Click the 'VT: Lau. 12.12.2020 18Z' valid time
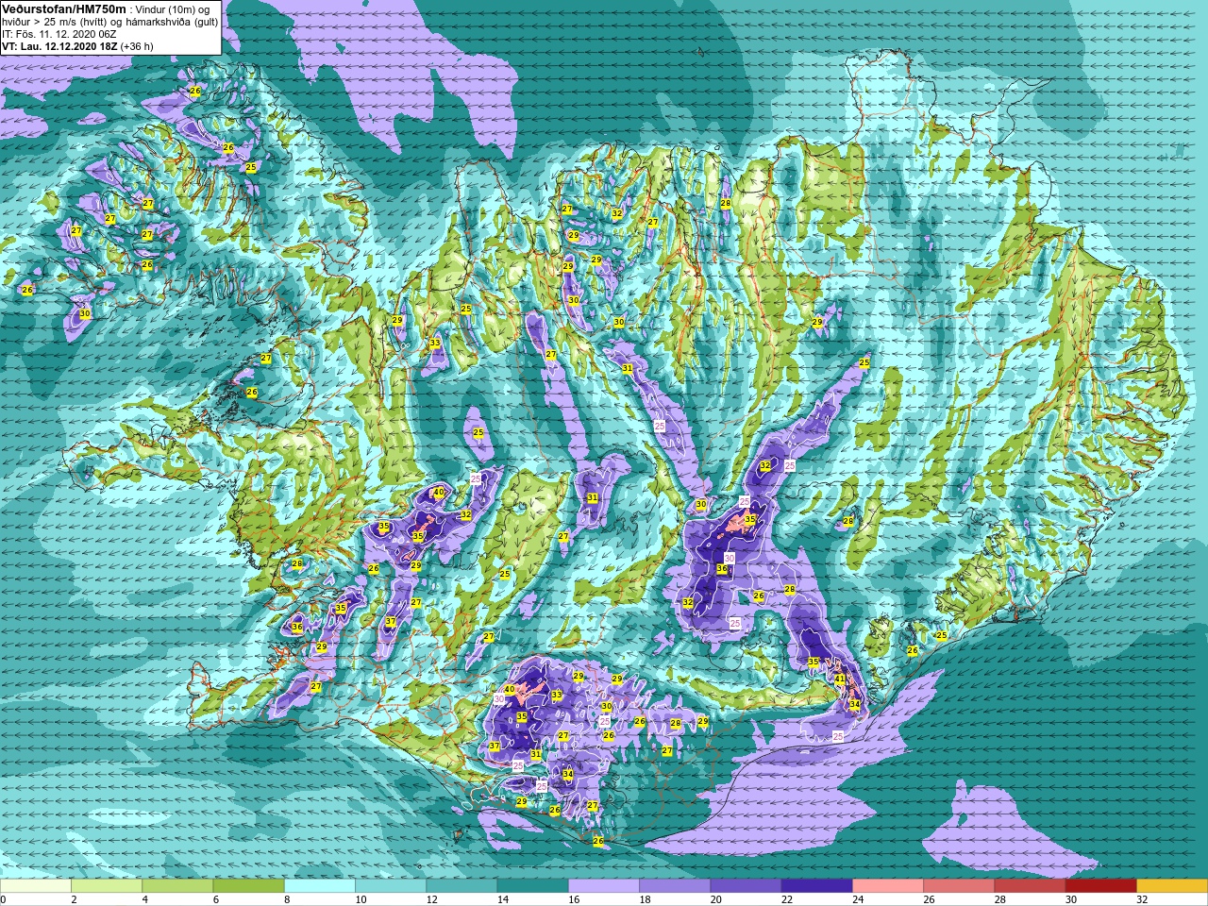The image size is (1208, 906). click(59, 46)
